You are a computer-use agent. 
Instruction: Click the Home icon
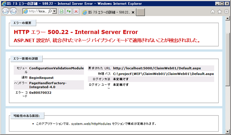click(213, 12)
